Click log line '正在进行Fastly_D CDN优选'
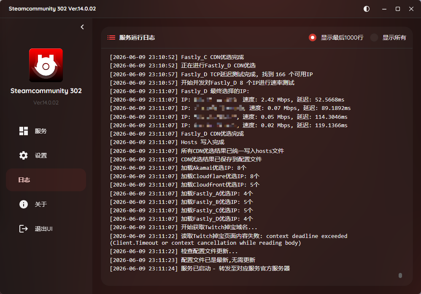Viewport: 421px width, 294px height. 183,65
